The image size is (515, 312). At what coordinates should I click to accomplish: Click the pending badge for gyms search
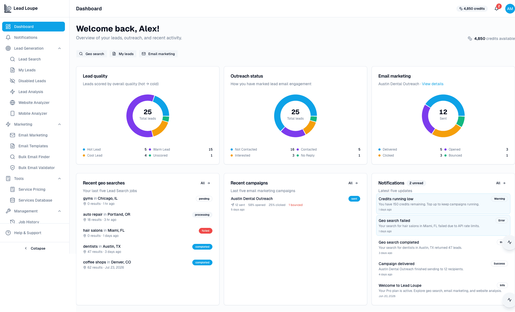click(204, 199)
